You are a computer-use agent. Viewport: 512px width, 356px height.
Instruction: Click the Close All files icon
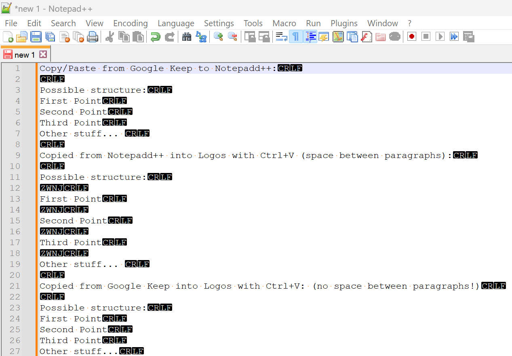tap(79, 37)
